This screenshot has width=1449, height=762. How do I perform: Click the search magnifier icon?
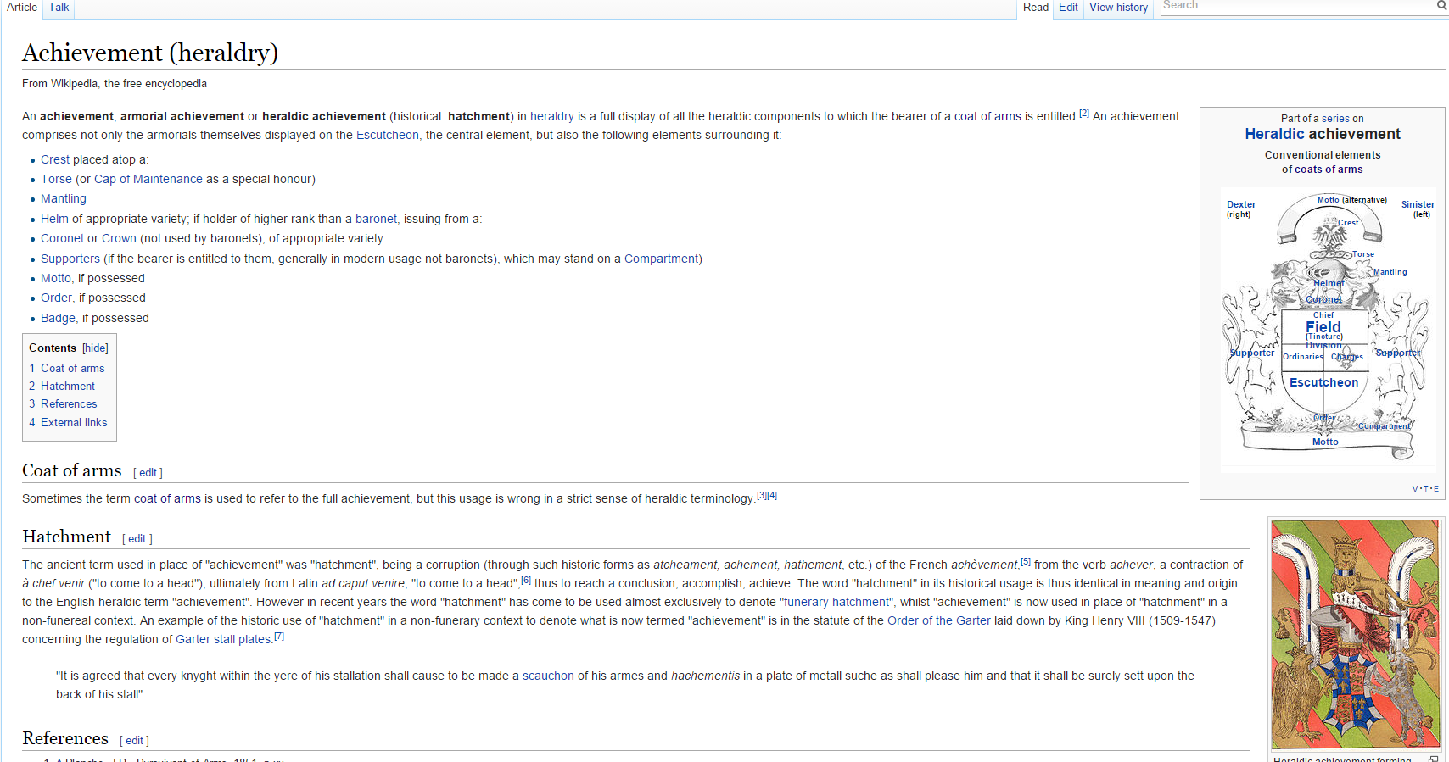[1441, 6]
